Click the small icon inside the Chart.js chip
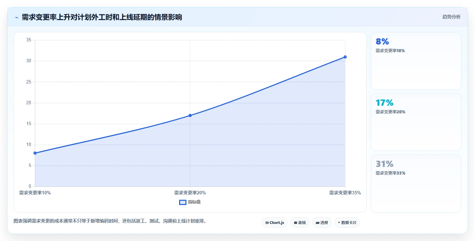 click(267, 223)
